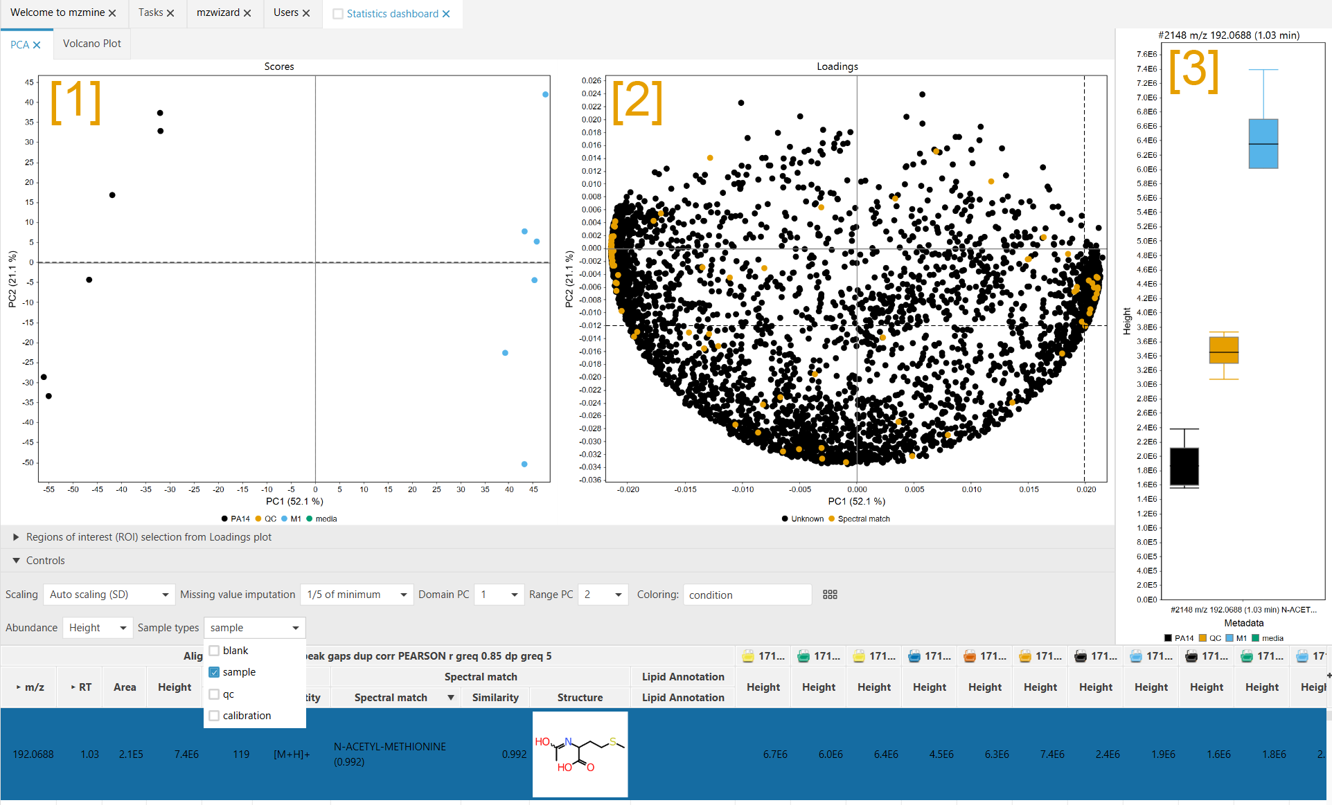Select the black PA14 box in boxplot

pos(1184,467)
